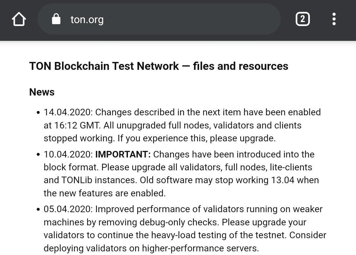Open the three-dot browser menu
356x255 pixels.
pos(334,19)
